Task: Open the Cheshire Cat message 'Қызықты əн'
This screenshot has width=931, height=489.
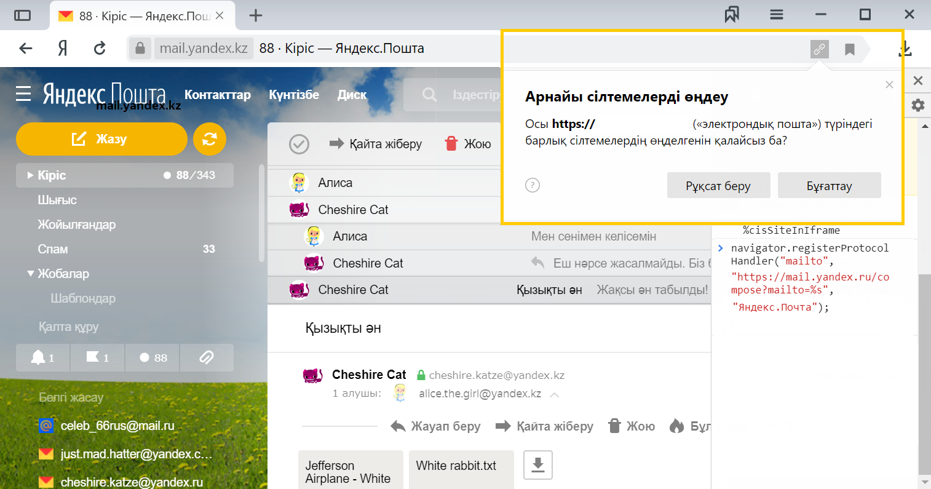Action: 489,290
